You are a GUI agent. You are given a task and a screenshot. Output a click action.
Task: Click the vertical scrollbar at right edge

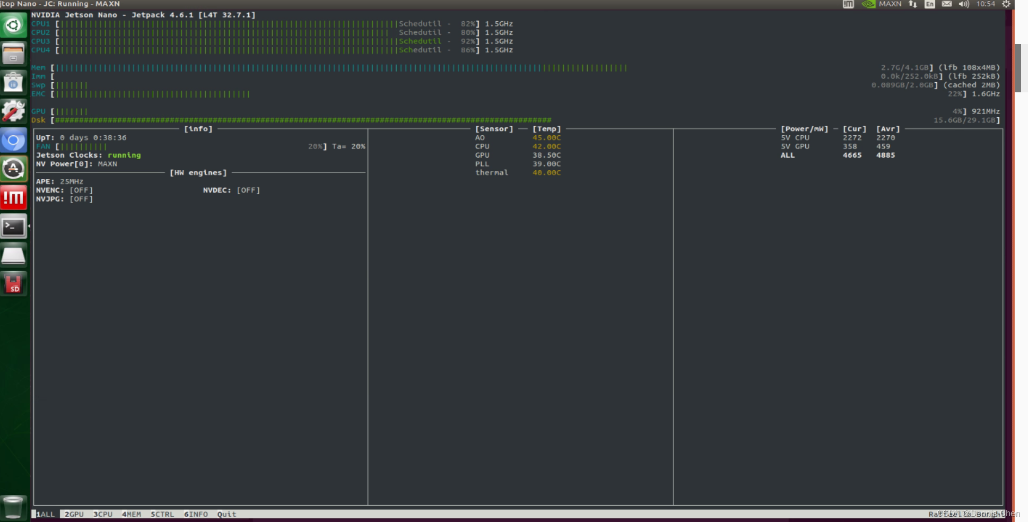1018,68
